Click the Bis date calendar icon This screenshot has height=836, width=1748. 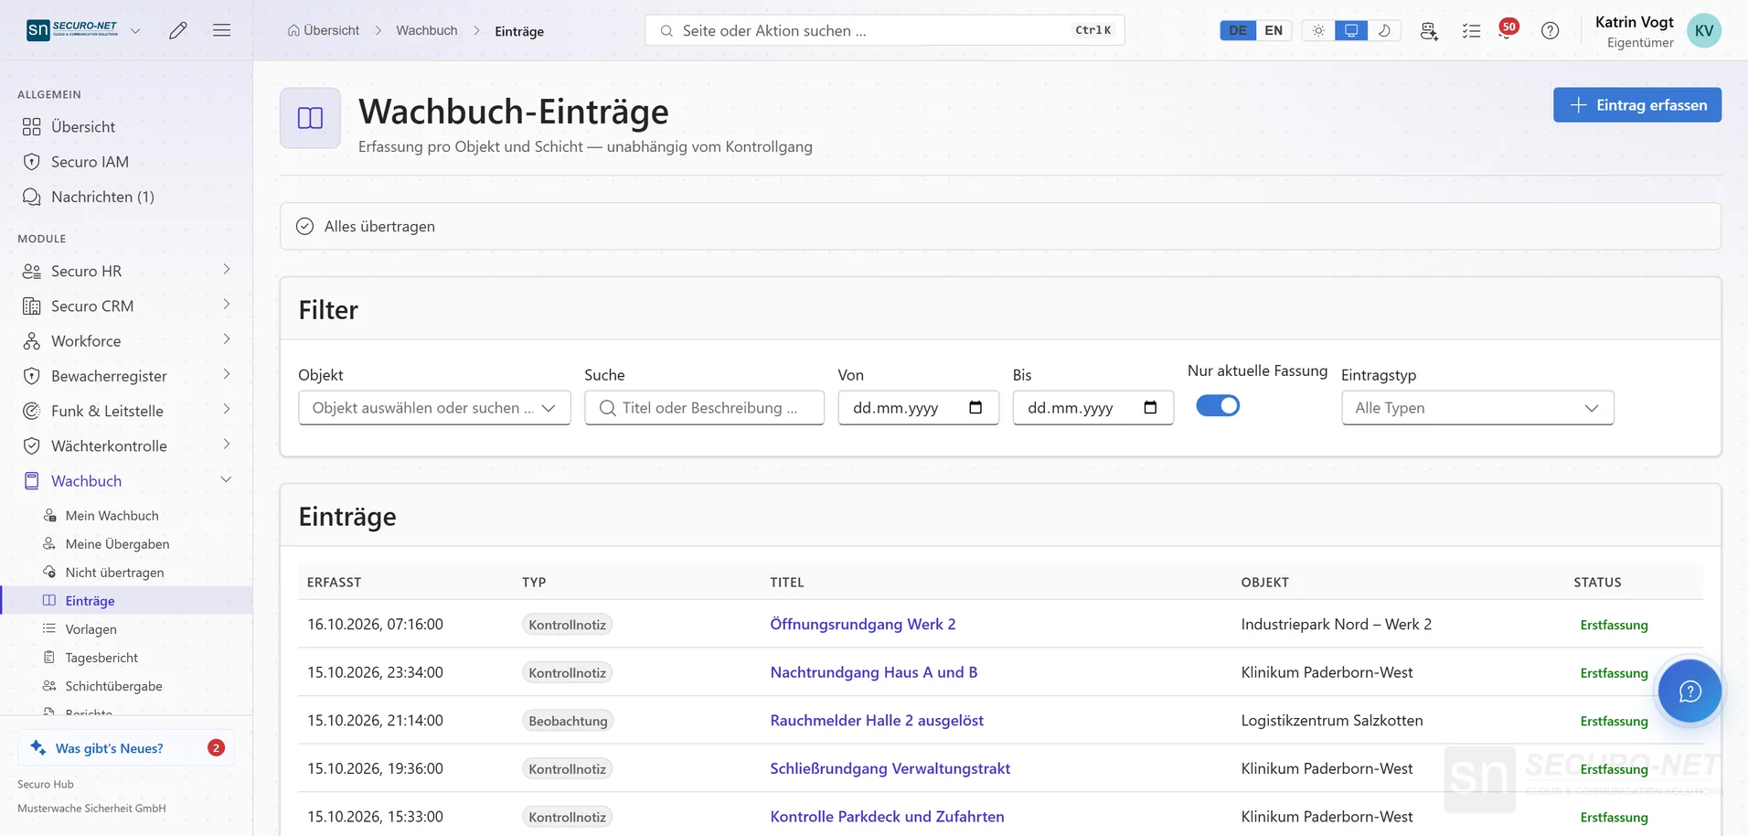point(1150,407)
